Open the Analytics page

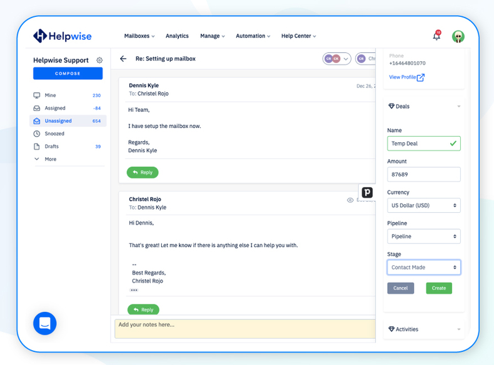(x=177, y=36)
